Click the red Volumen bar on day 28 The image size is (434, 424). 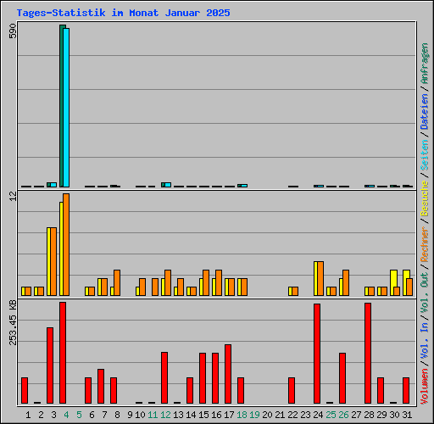pos(368,354)
